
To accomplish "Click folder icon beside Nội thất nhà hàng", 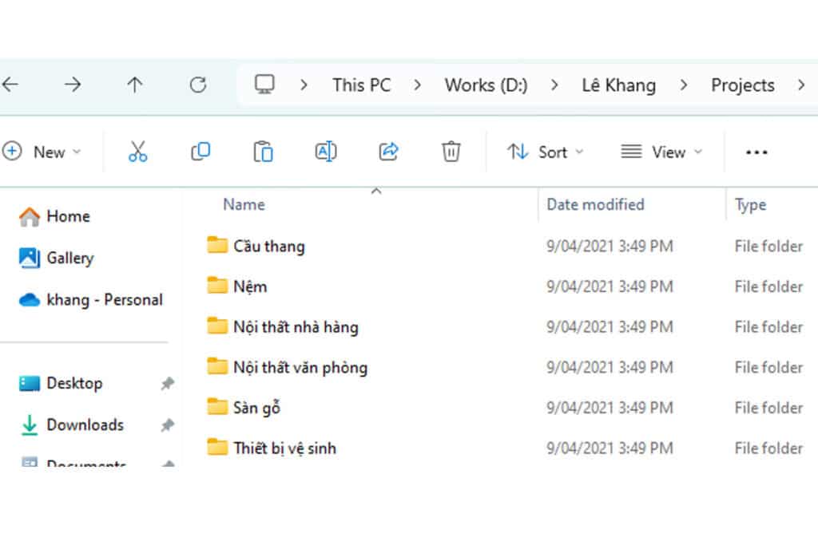I will click(217, 326).
